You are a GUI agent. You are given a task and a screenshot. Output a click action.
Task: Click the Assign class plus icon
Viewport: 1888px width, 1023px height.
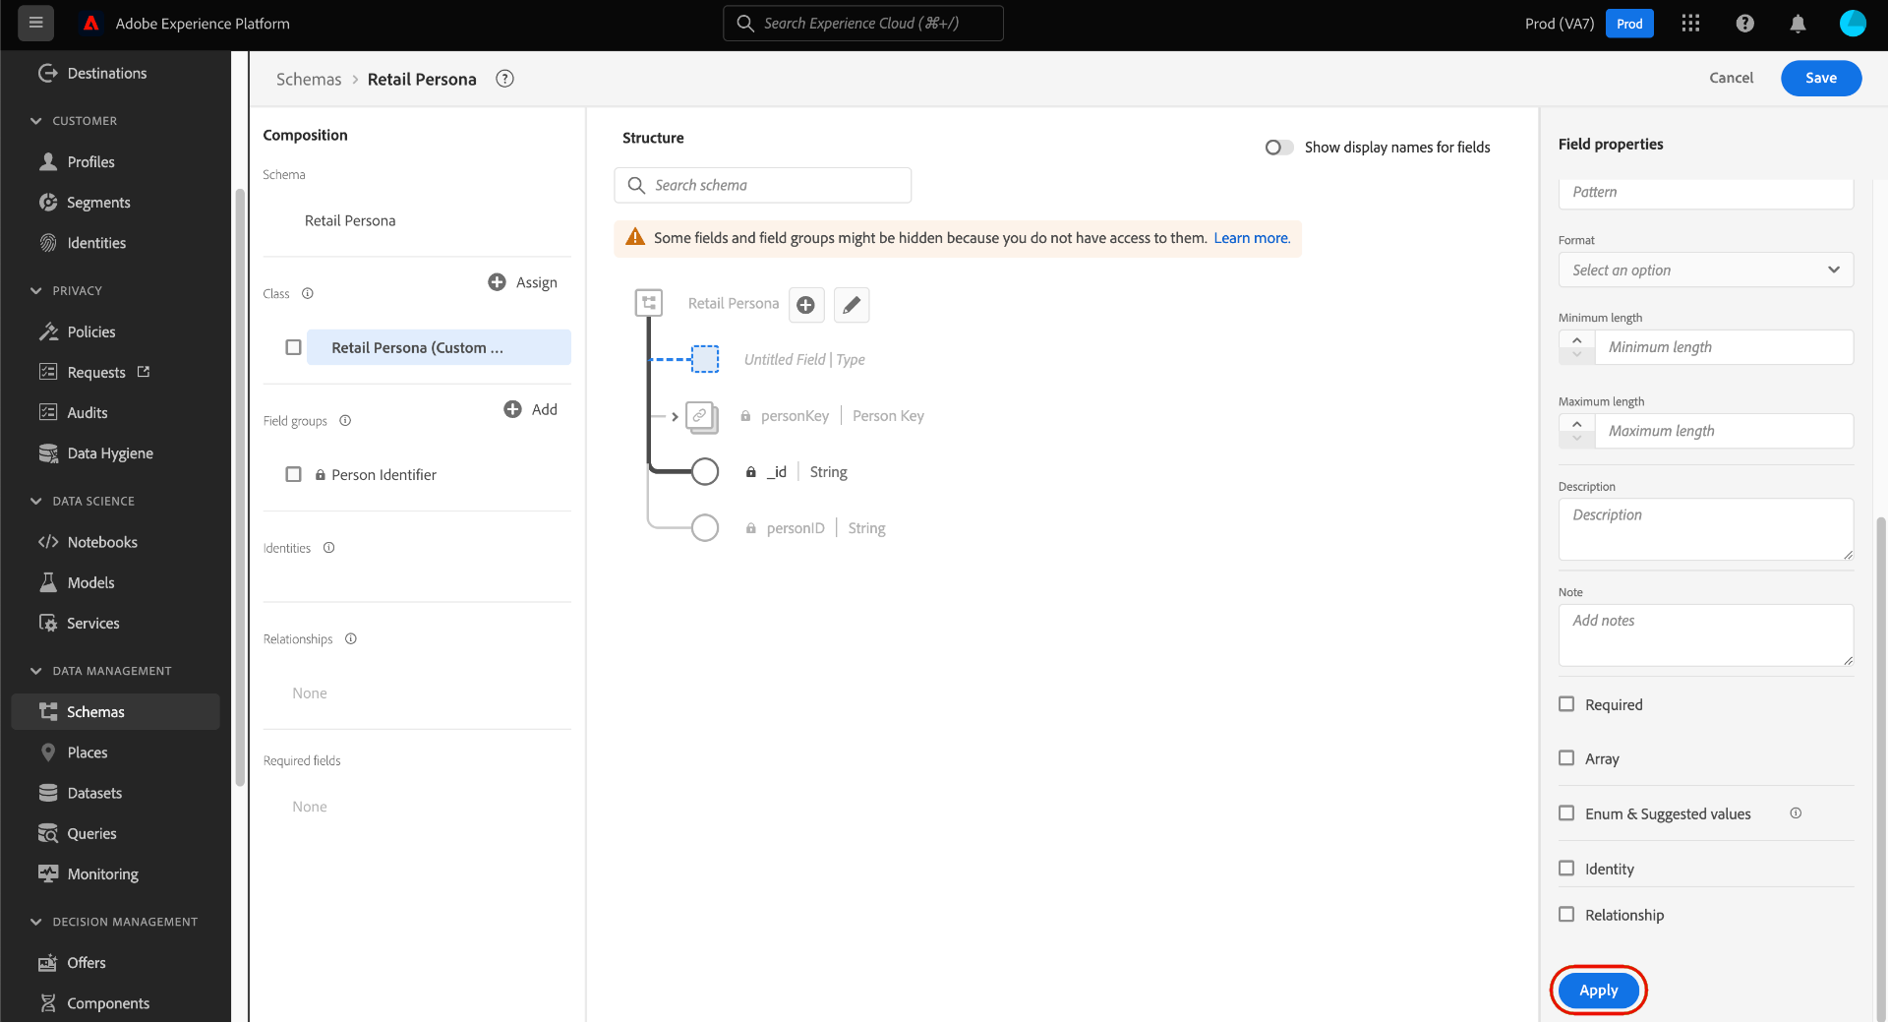[498, 282]
